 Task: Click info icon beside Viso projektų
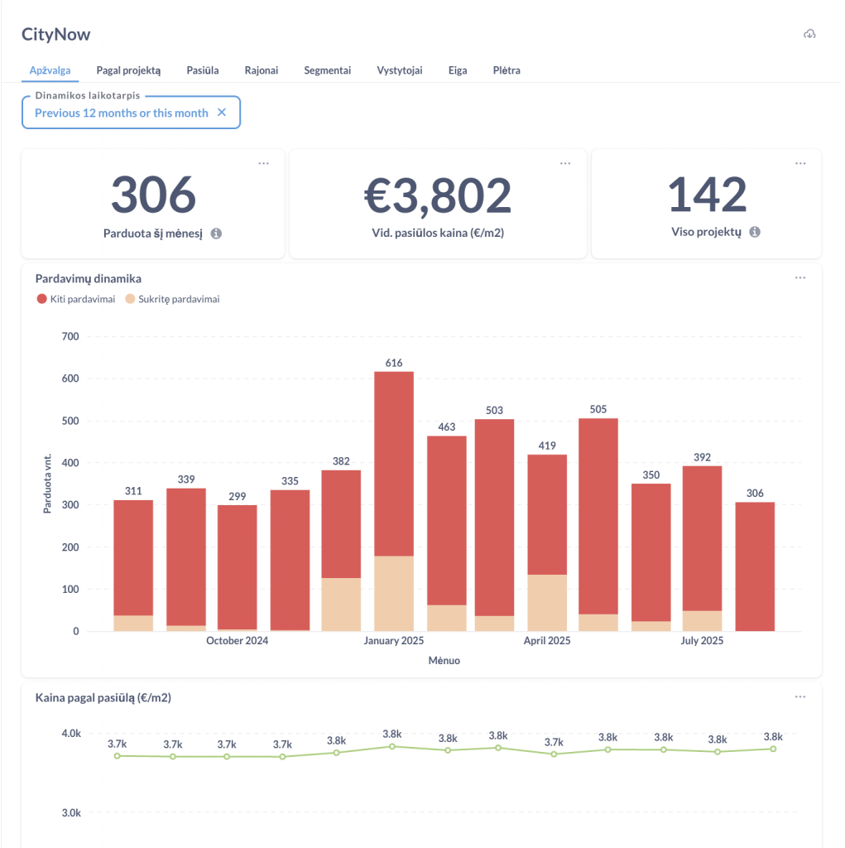(x=755, y=233)
